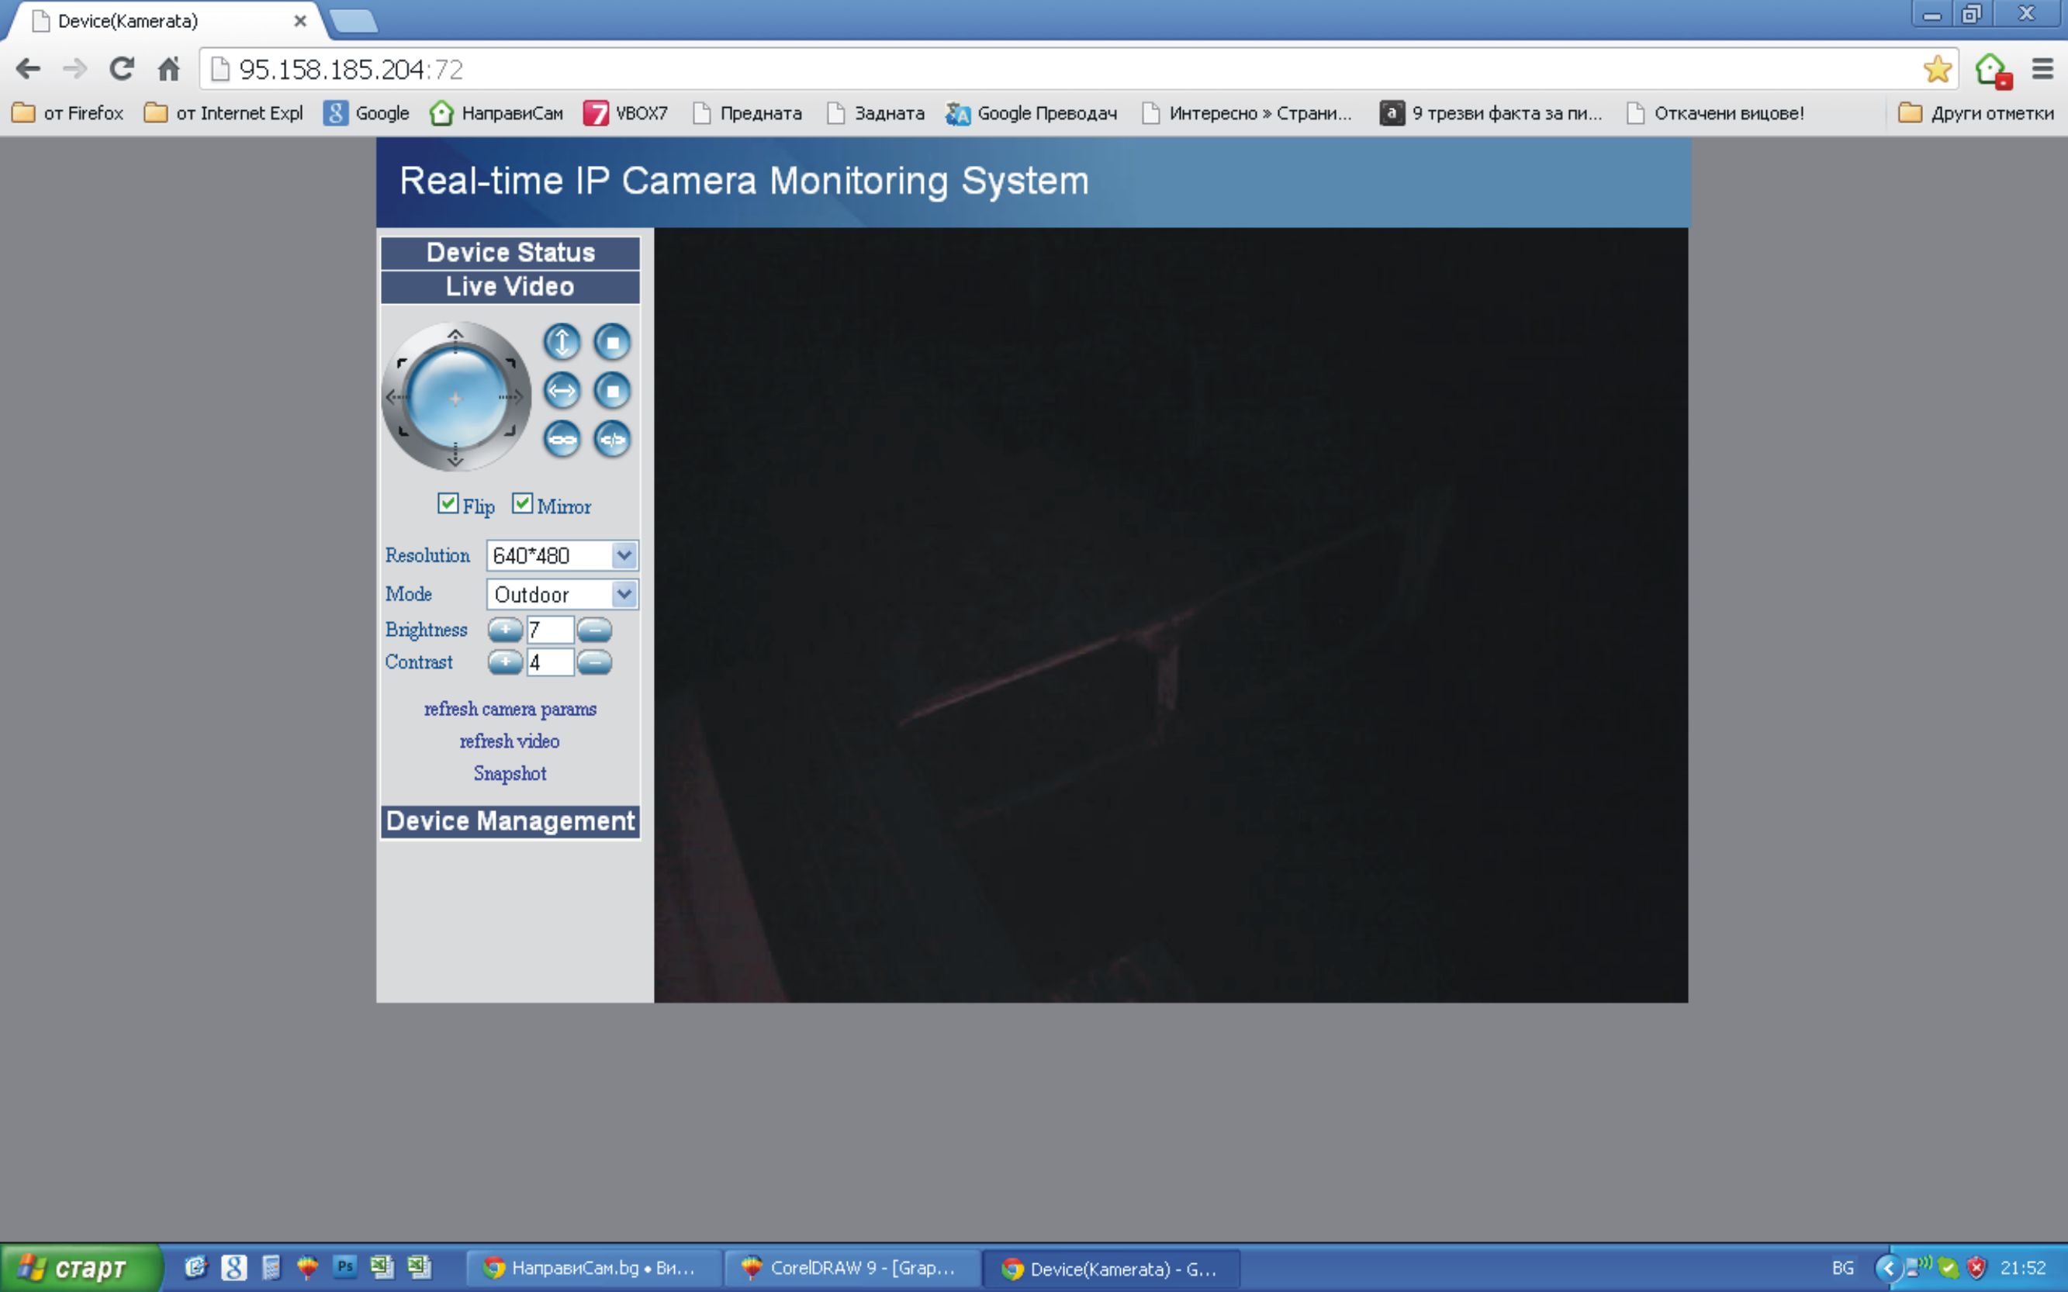
Task: Start horizontal patrol of the camera
Action: pos(562,392)
